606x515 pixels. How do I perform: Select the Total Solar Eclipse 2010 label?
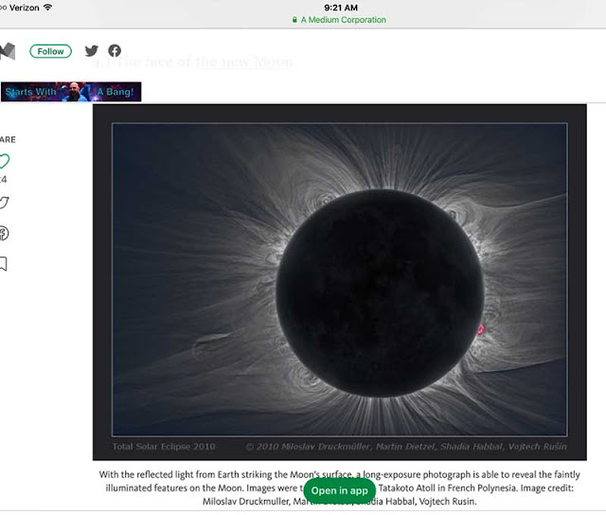pyautogui.click(x=164, y=447)
